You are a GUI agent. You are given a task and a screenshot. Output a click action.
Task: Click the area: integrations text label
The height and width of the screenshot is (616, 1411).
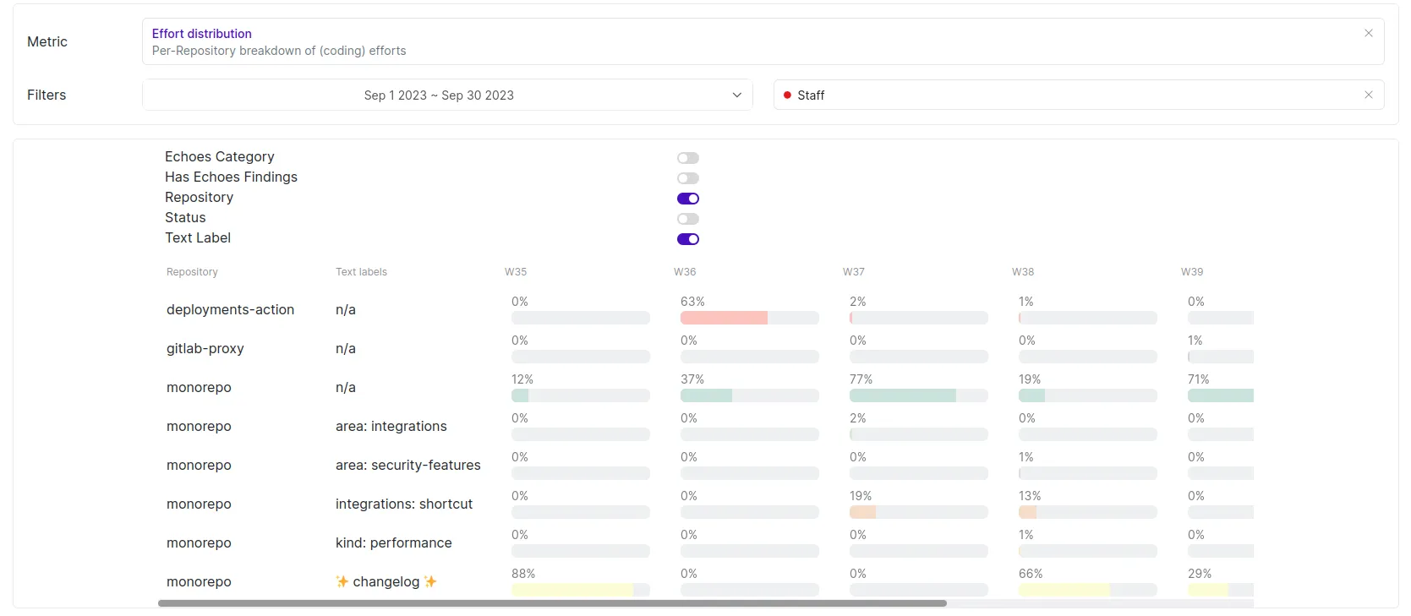(391, 426)
